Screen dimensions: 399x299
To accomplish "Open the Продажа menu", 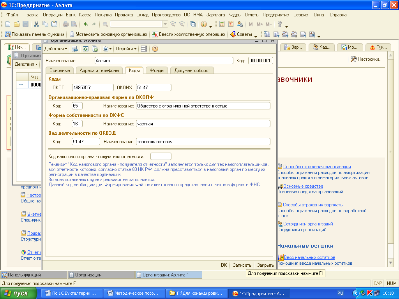I will [x=124, y=15].
